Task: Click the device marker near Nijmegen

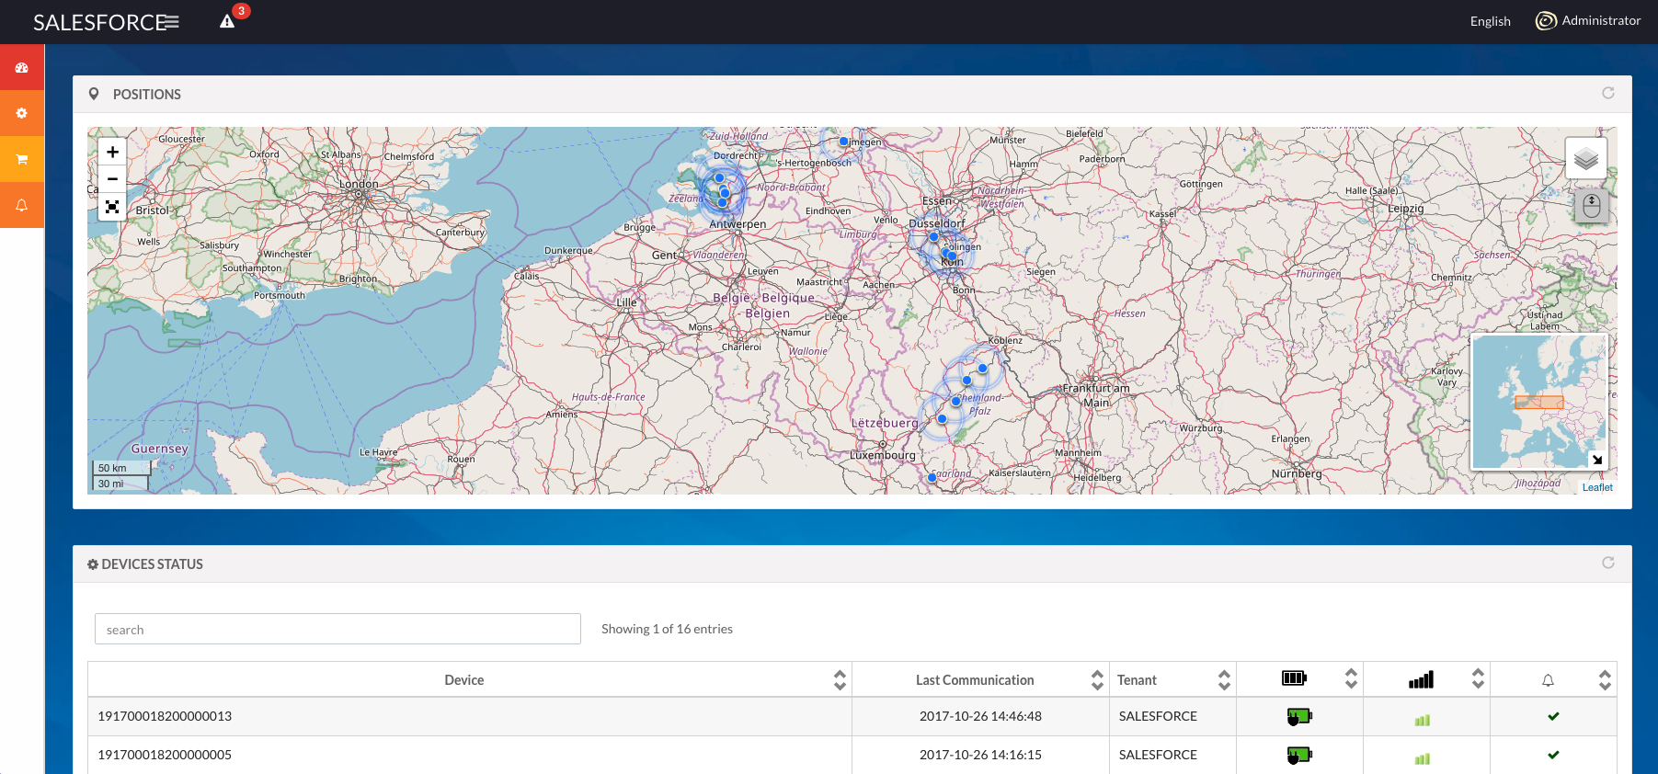Action: tap(843, 142)
